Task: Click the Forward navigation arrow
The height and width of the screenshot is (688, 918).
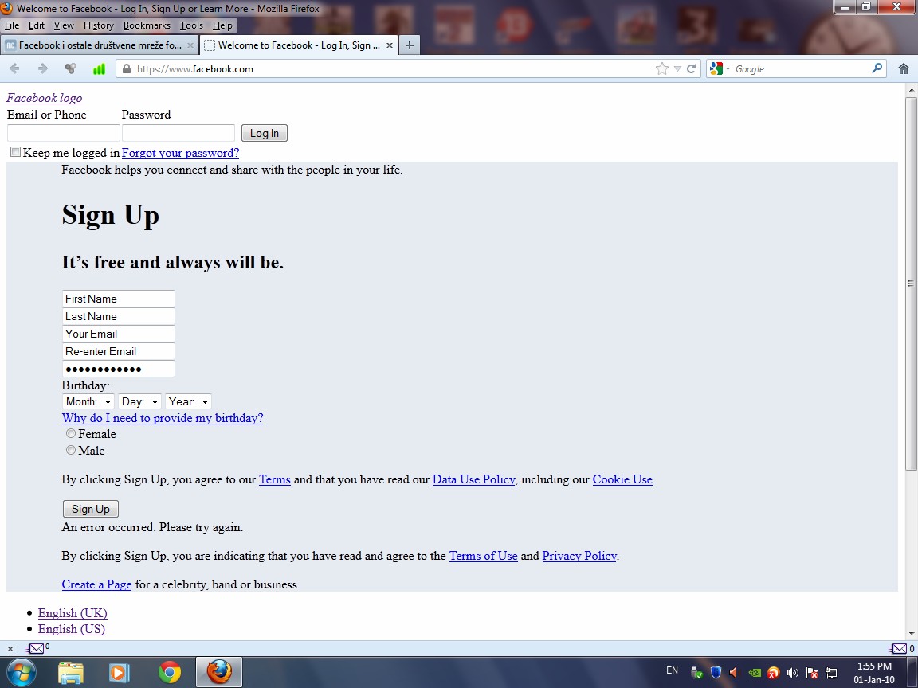Action: [43, 68]
